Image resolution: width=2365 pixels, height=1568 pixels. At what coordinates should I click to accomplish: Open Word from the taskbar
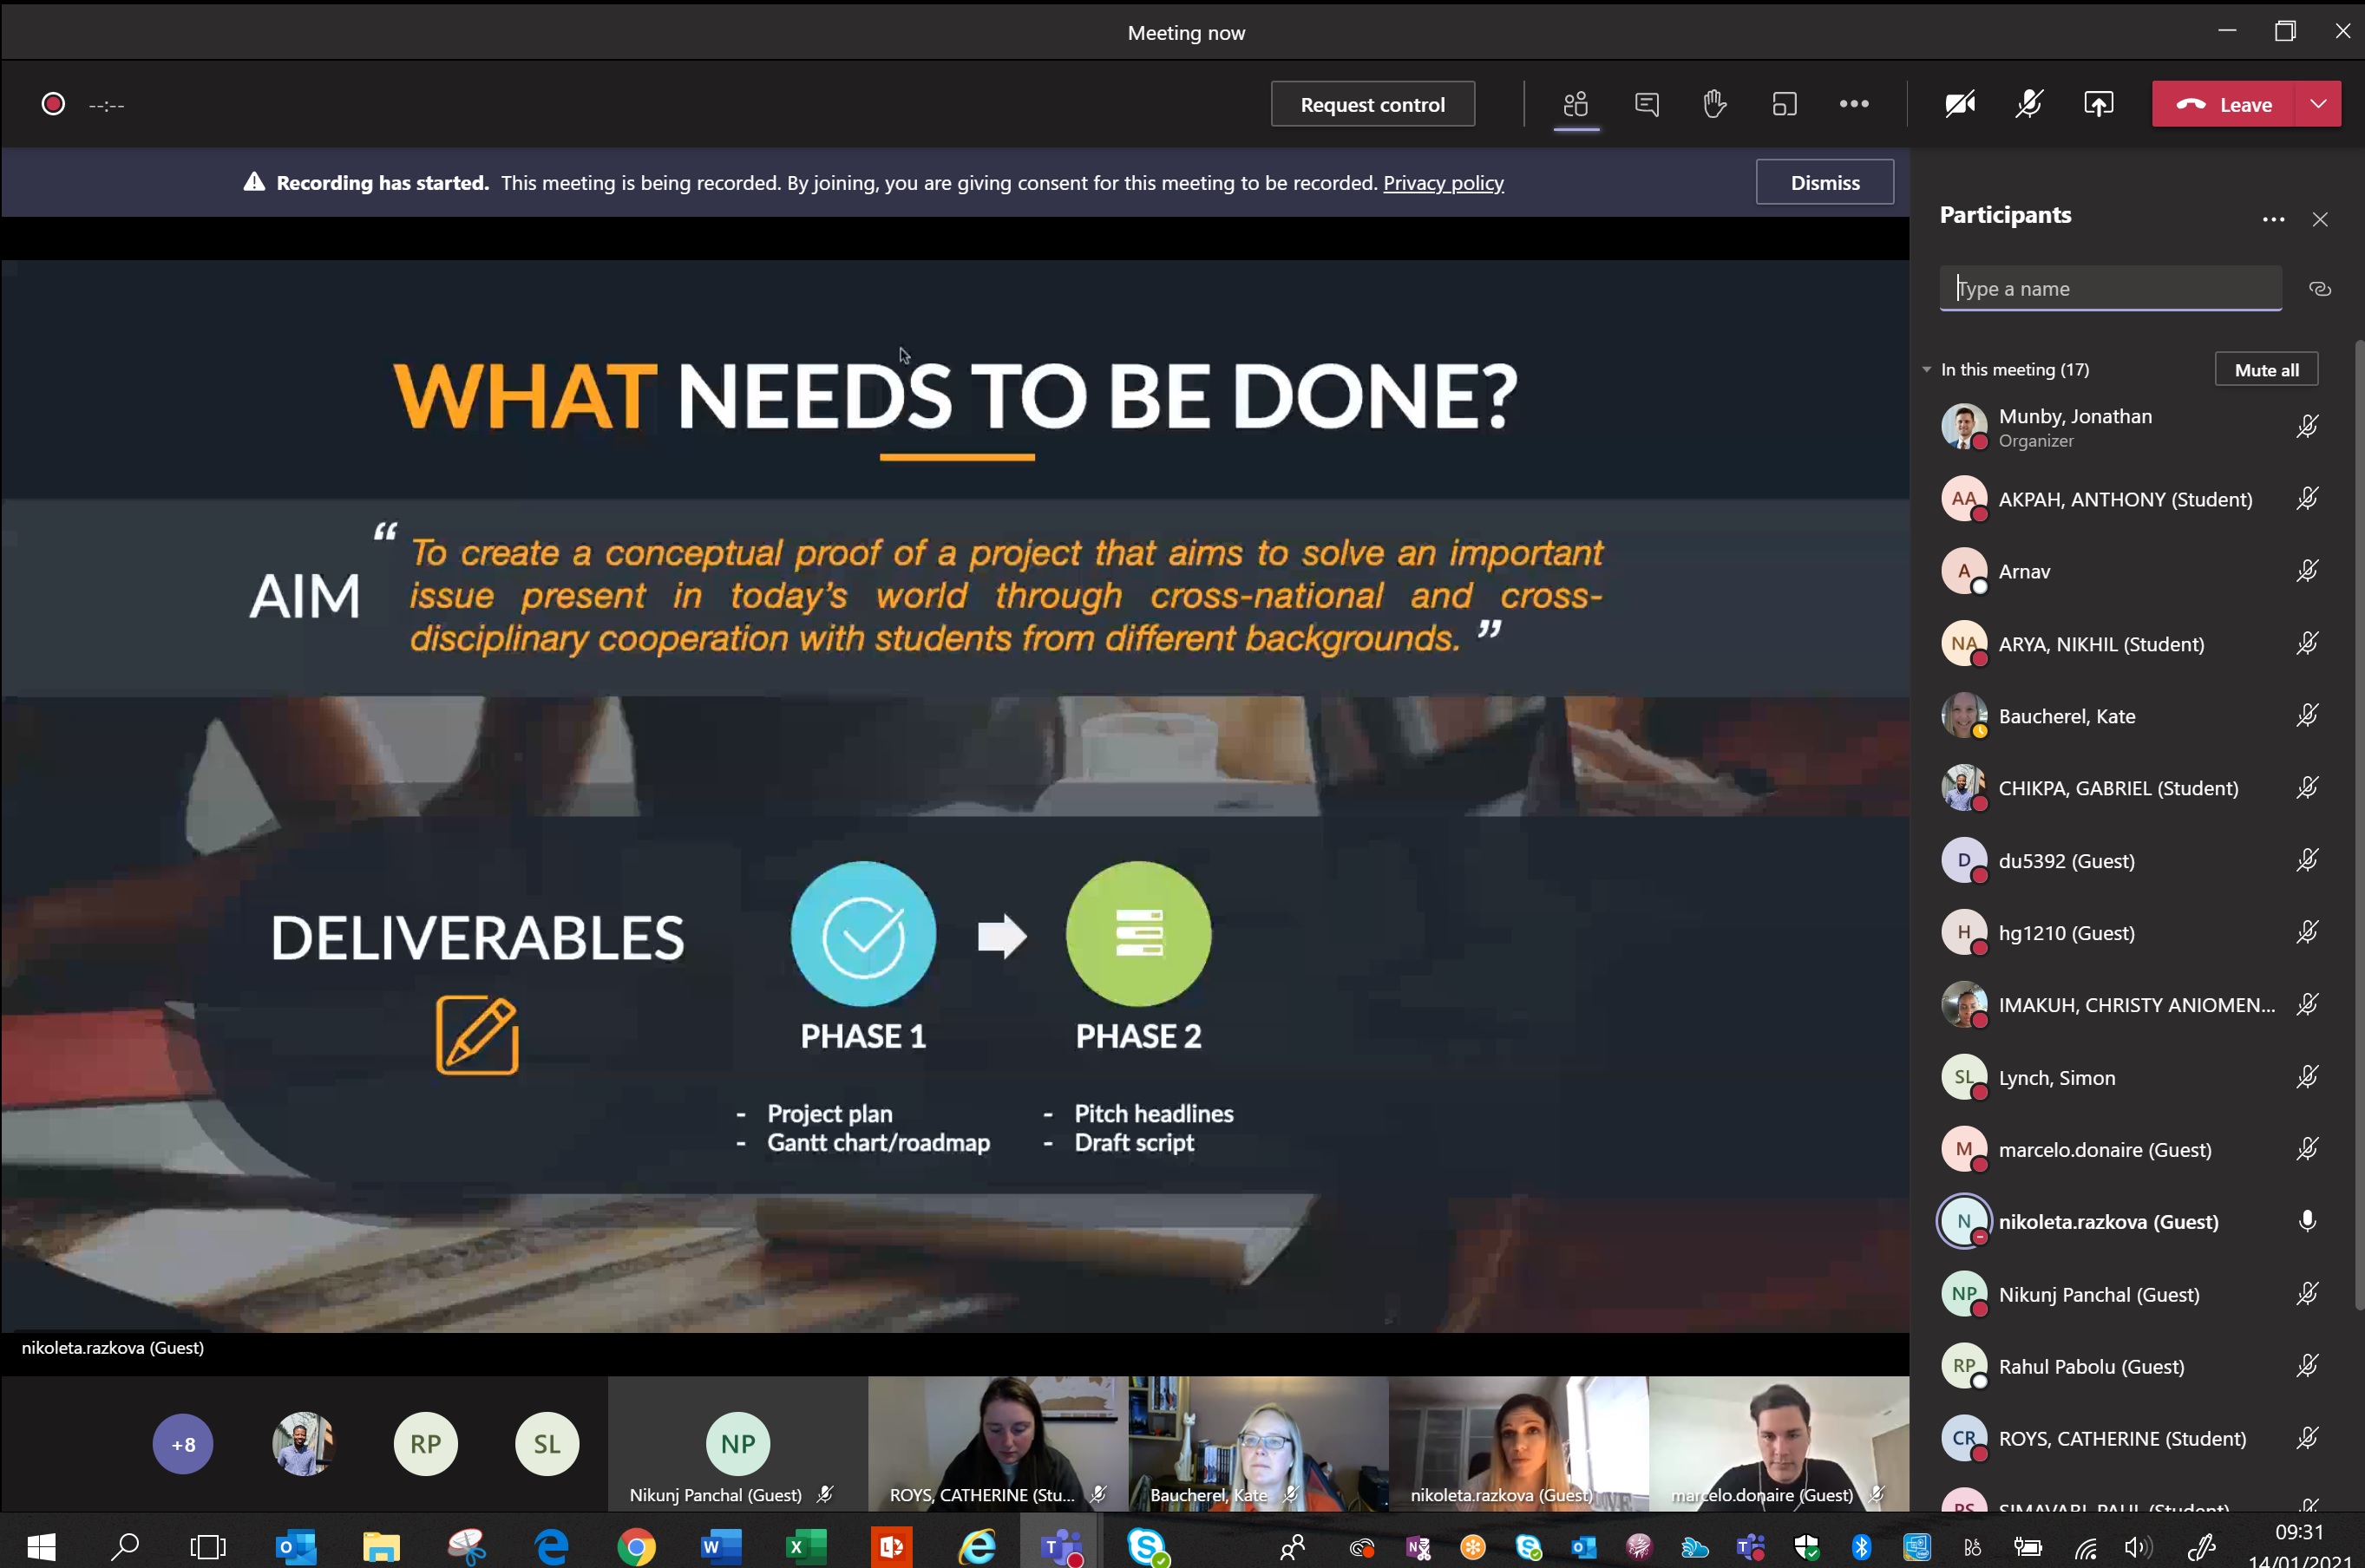(720, 1546)
